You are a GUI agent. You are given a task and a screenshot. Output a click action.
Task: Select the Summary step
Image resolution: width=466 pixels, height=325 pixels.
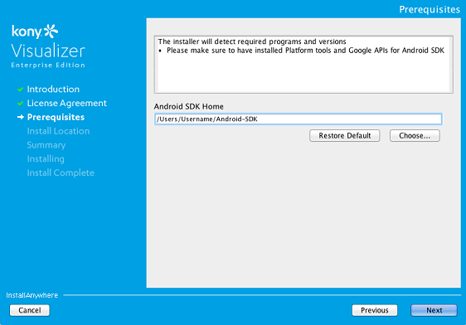coord(46,145)
